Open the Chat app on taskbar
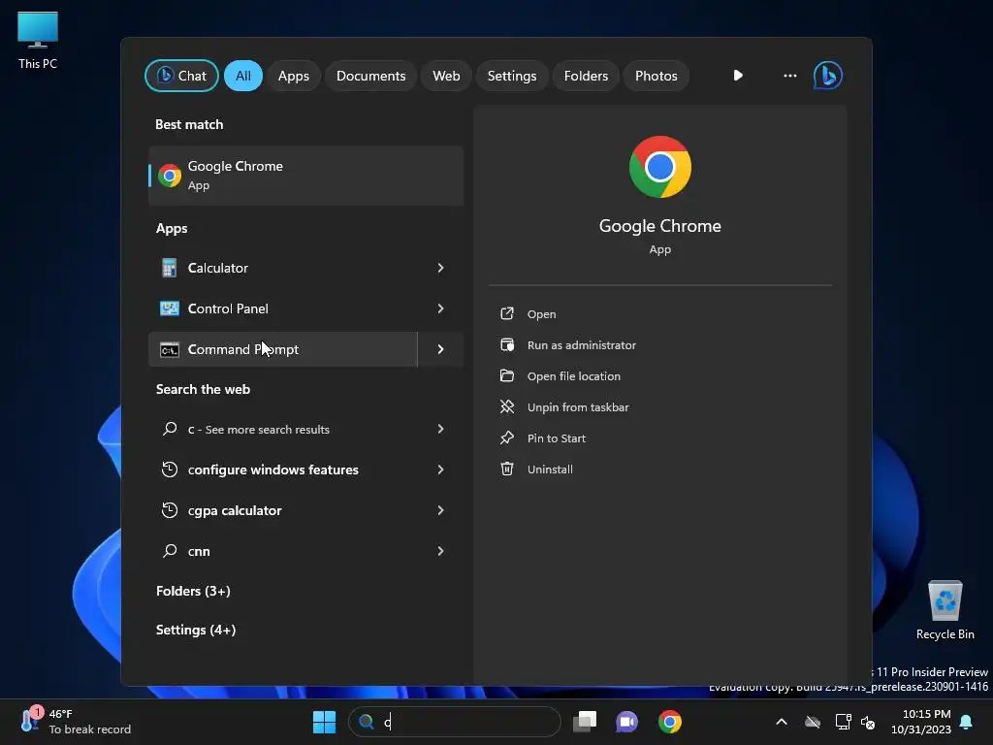The height and width of the screenshot is (745, 993). [x=627, y=722]
